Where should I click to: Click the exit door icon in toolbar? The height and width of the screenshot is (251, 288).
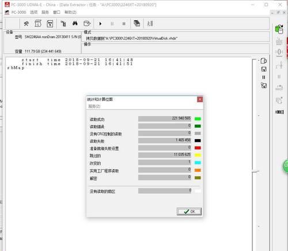pyautogui.click(x=150, y=24)
